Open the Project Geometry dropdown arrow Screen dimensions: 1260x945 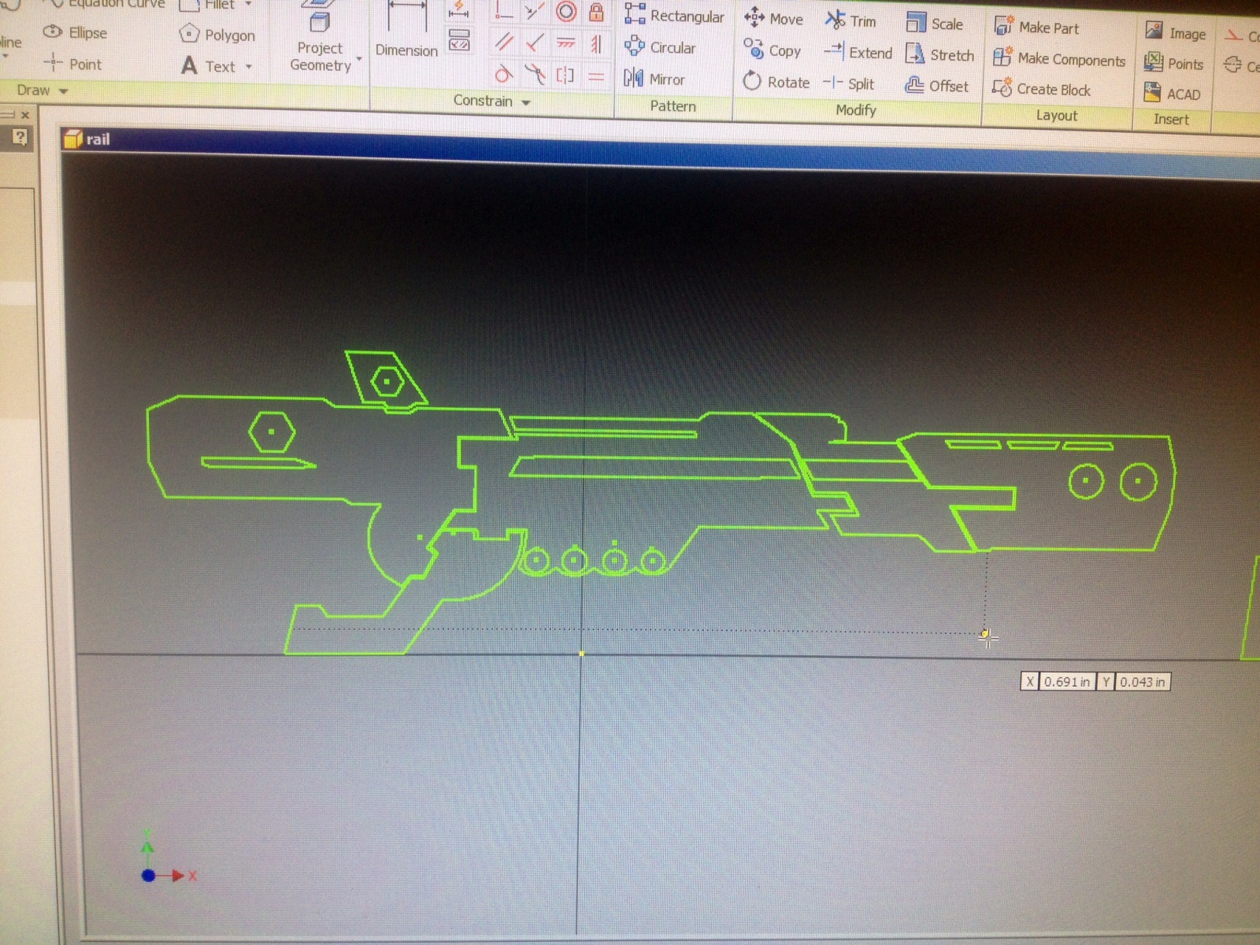[x=359, y=59]
